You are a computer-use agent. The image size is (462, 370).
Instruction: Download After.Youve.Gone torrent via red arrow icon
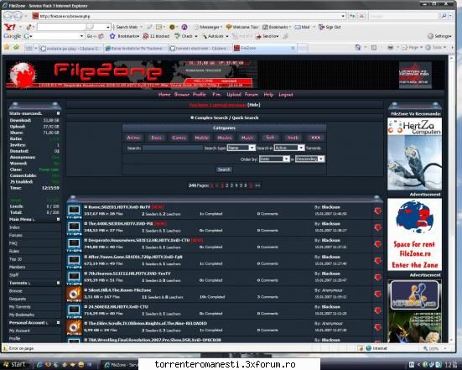pyautogui.click(x=377, y=261)
